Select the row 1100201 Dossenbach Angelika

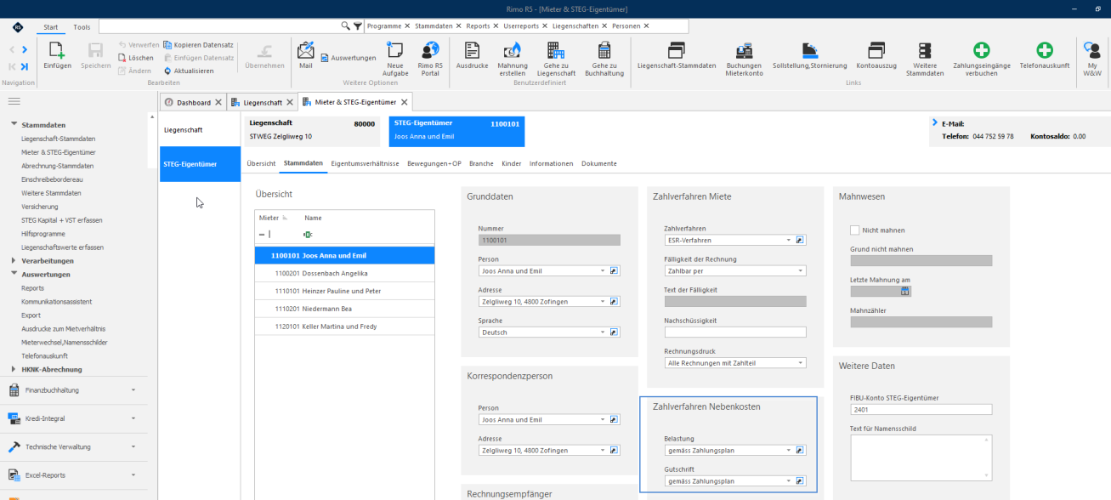344,273
